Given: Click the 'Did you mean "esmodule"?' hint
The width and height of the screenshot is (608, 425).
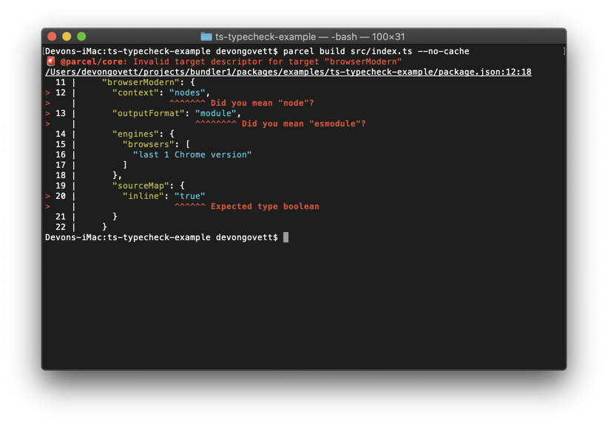Looking at the screenshot, I should (303, 123).
